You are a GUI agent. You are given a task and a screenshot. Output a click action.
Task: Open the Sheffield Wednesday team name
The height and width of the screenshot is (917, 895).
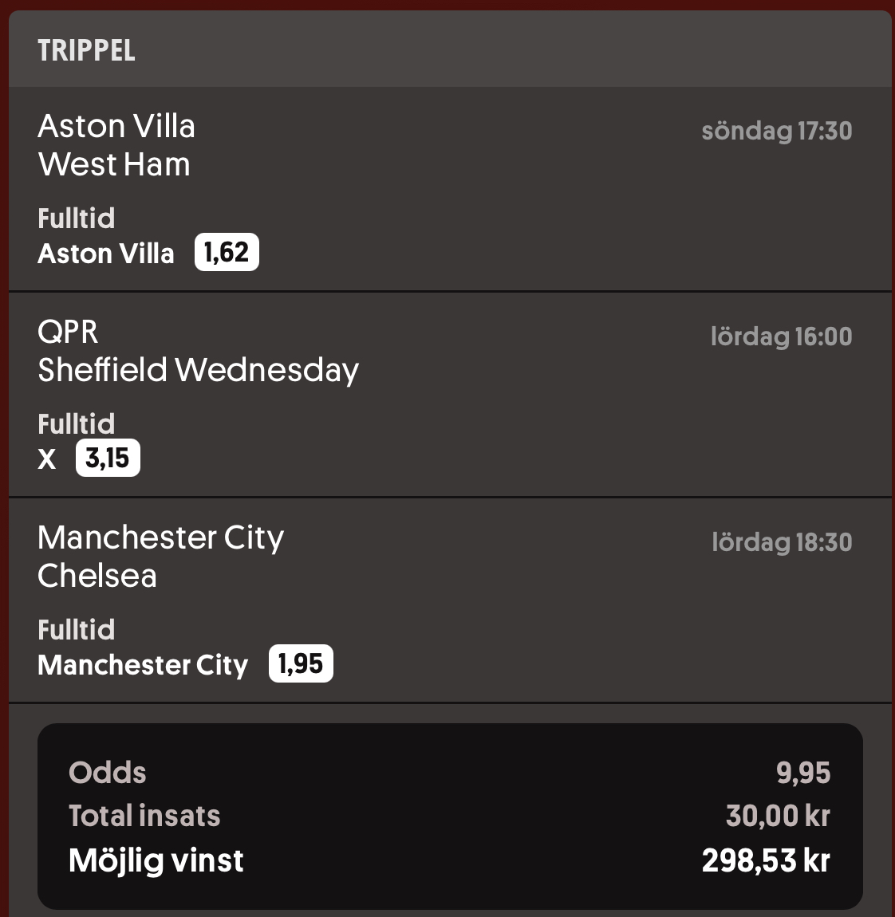click(199, 370)
